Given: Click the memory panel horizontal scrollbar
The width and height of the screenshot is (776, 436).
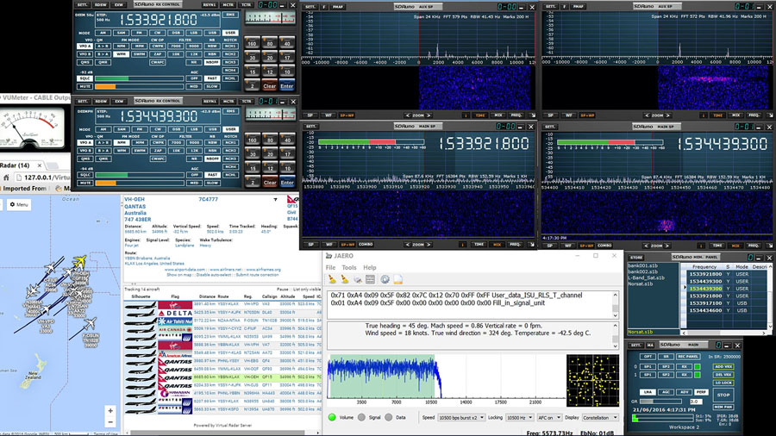Looking at the screenshot, I should pos(723,333).
